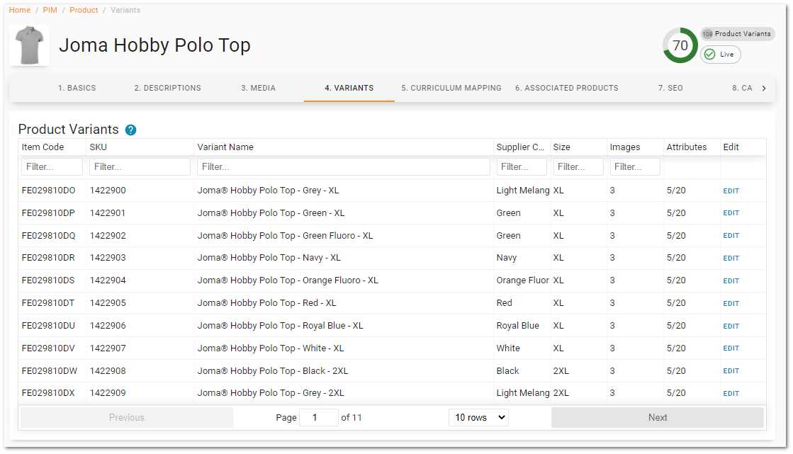The width and height of the screenshot is (793, 454).
Task: Click the page number input box
Action: 319,418
